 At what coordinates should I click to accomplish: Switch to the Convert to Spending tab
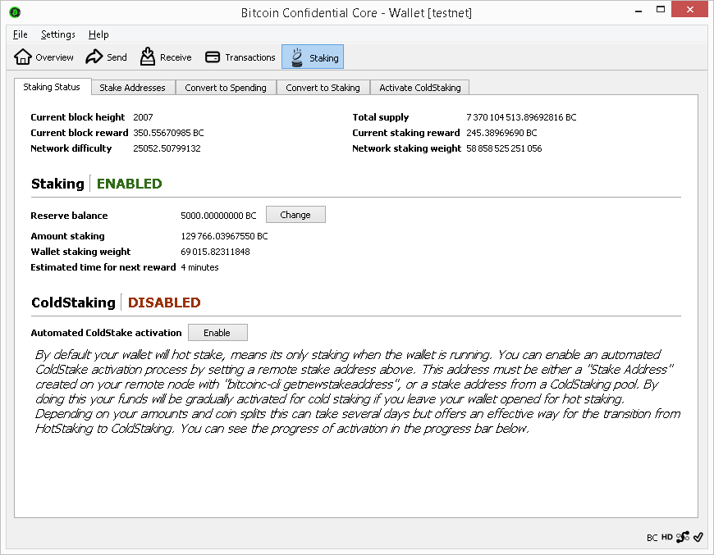226,88
